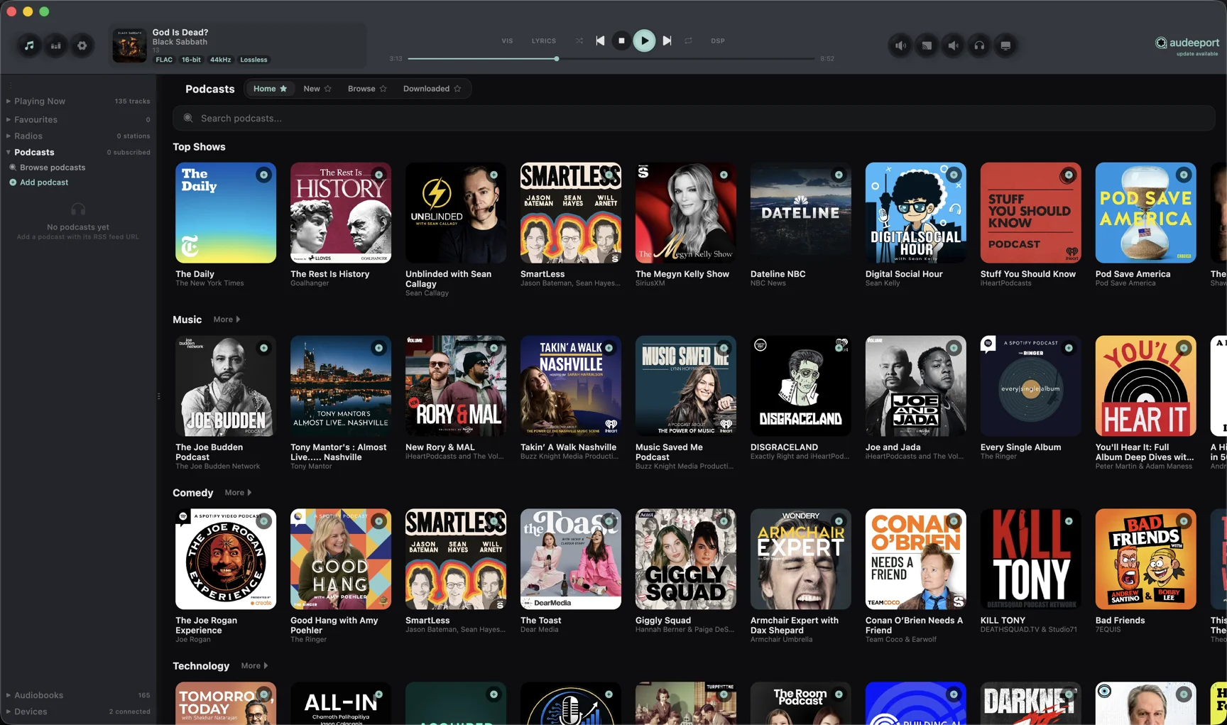Screen dimensions: 1227x725
Task: Click plus icon on Stuff You Should Know
Action: click(x=1069, y=175)
